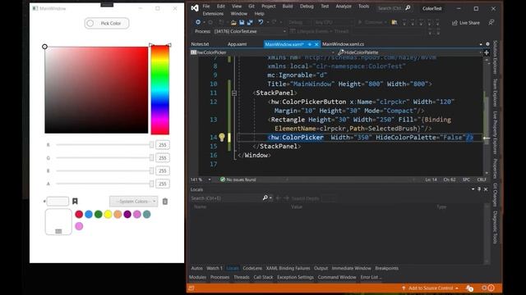Select the purple palette swatch
Screen dimensions: 526x295
point(127,214)
